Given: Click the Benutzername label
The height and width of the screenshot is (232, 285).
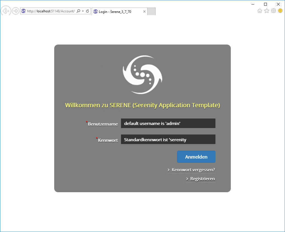Looking at the screenshot, I should [x=103, y=124].
